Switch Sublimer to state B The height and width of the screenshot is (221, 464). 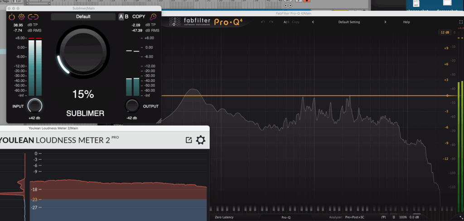pyautogui.click(x=127, y=17)
